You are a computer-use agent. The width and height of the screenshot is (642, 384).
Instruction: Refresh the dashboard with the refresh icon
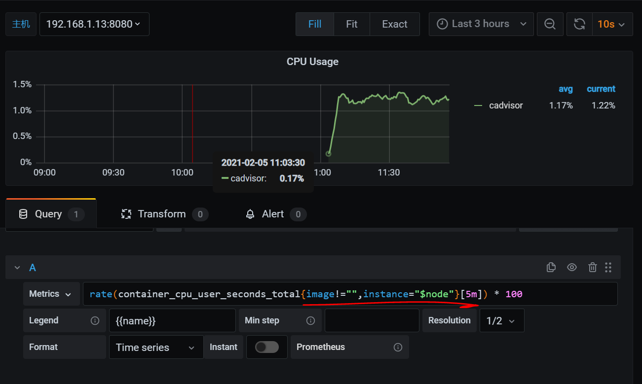(579, 24)
